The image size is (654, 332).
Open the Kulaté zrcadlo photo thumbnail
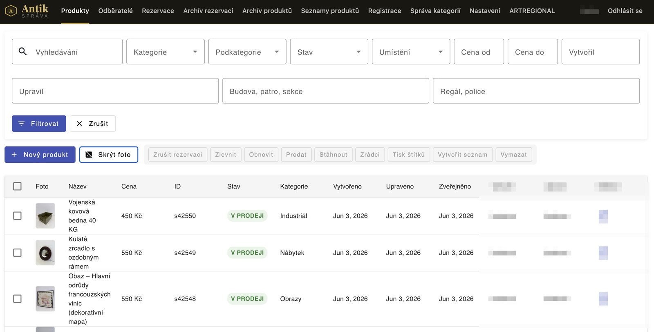pyautogui.click(x=45, y=253)
